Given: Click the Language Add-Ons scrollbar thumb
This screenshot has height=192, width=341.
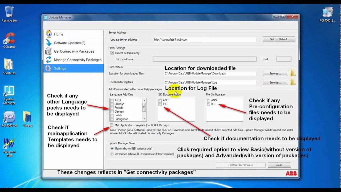Looking at the screenshot, I should [144, 107].
